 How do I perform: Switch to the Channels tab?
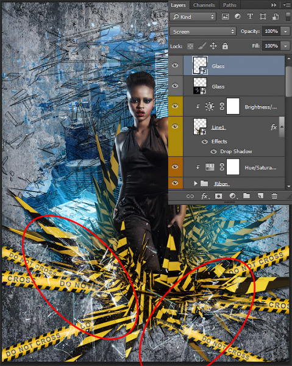[x=204, y=5]
